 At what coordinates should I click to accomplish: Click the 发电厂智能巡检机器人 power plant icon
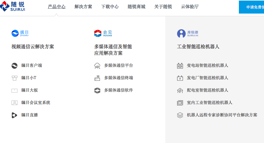point(180,78)
